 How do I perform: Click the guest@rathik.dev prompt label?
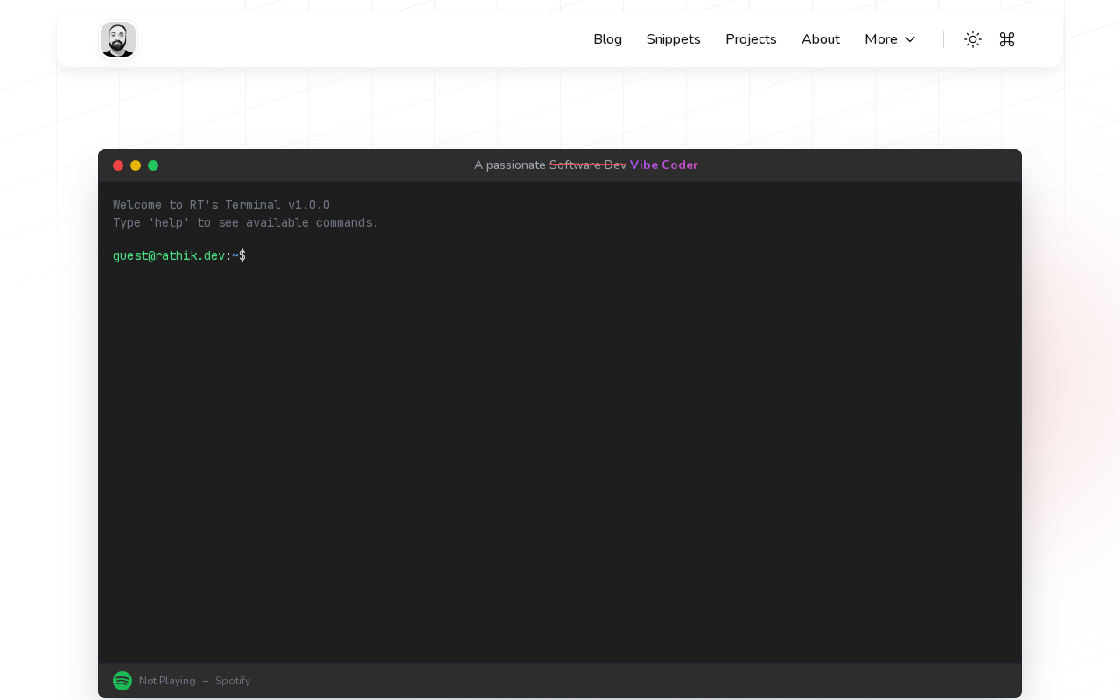pos(169,256)
